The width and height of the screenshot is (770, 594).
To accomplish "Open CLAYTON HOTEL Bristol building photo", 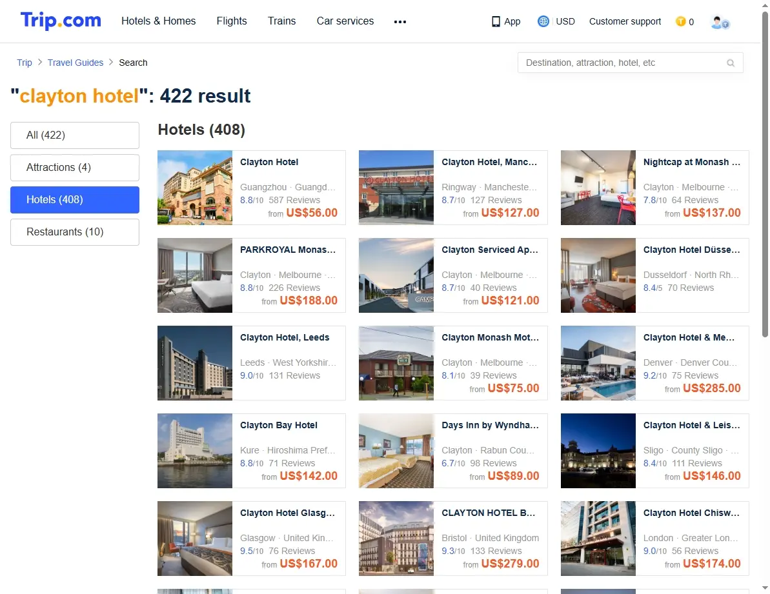I will point(396,539).
